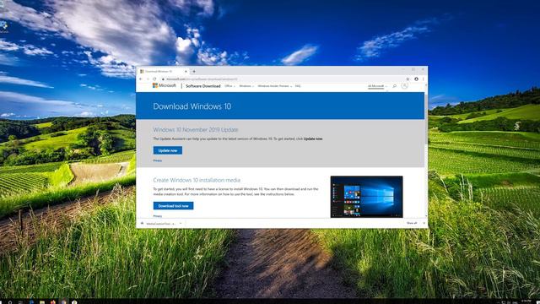This screenshot has width=540, height=304.
Task: Open the downloaded MediaCreationTool item's arrow menu
Action: pos(181,223)
